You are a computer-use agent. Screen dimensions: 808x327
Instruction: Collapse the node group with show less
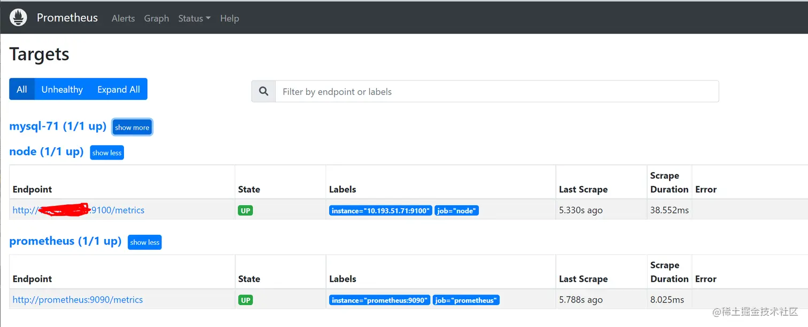pos(107,153)
